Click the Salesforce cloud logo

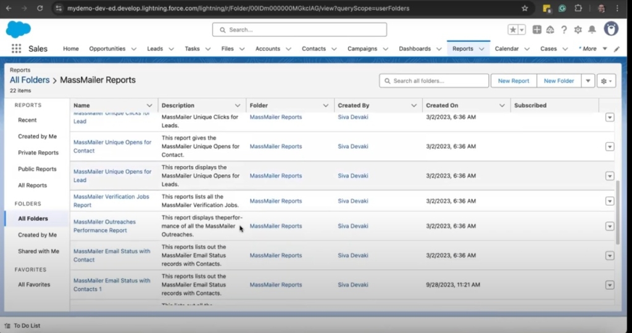(x=18, y=30)
